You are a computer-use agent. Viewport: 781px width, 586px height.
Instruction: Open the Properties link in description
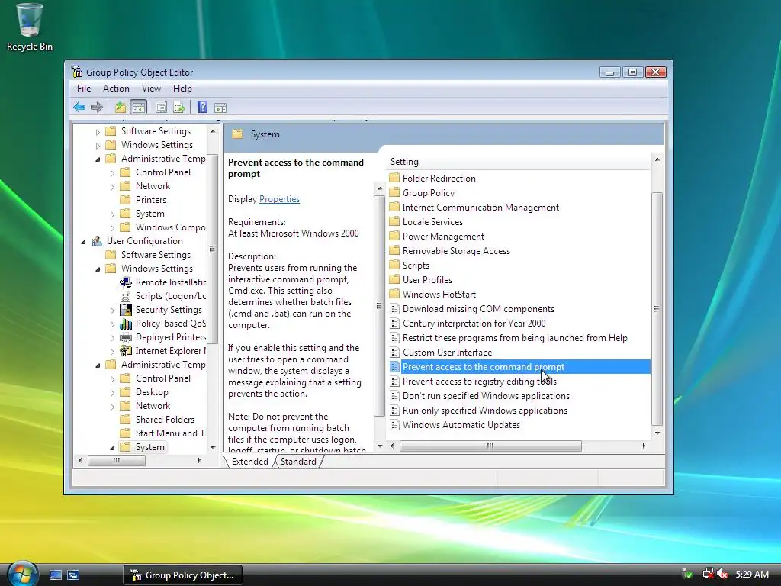click(x=279, y=199)
